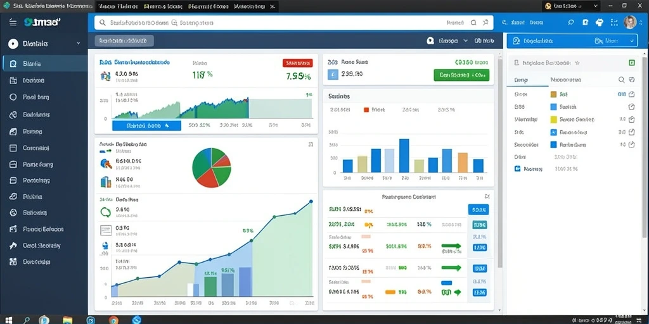Open the Windows Start button on the taskbar
The image size is (649, 324).
click(8, 320)
